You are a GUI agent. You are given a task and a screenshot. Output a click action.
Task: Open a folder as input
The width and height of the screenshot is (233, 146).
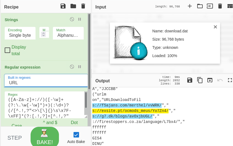tap(200, 6)
